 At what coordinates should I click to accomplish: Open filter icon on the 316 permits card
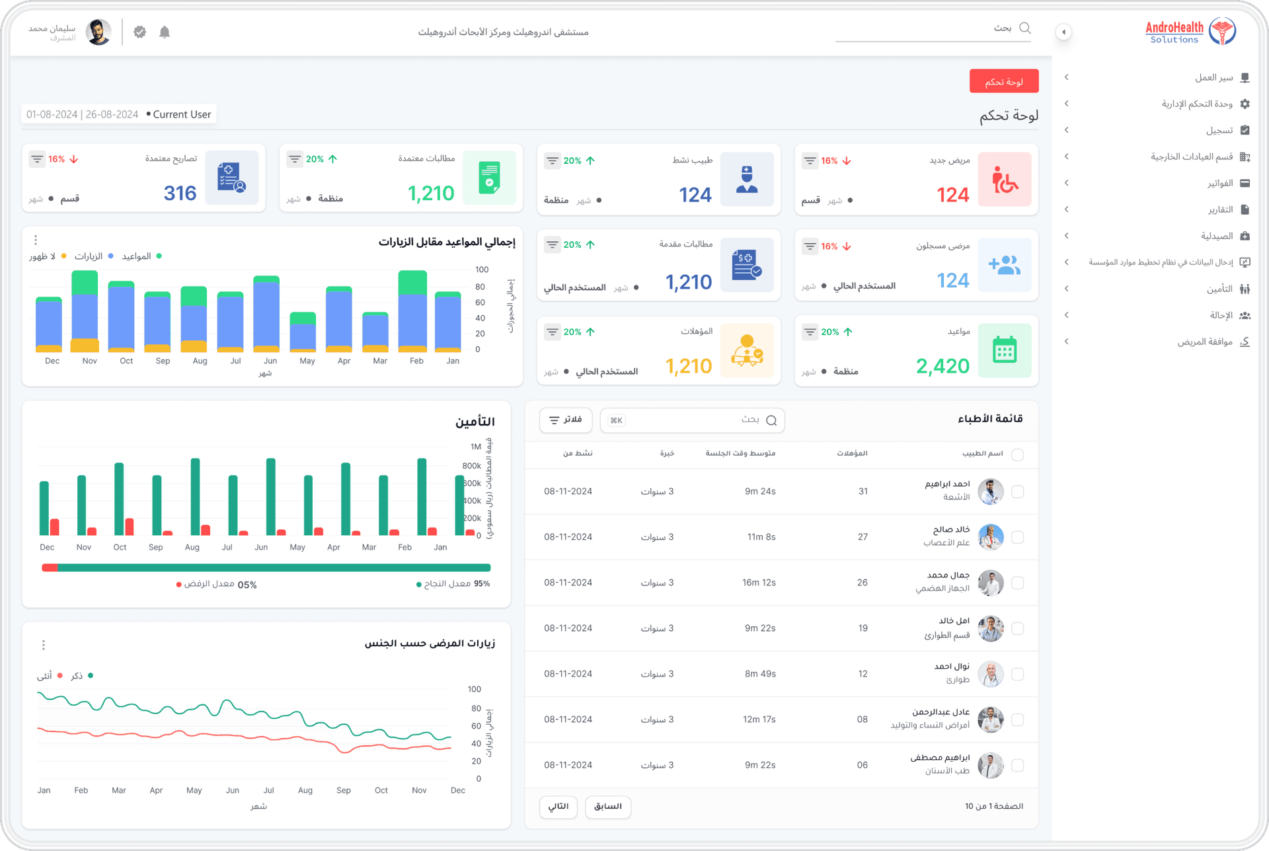tap(37, 159)
